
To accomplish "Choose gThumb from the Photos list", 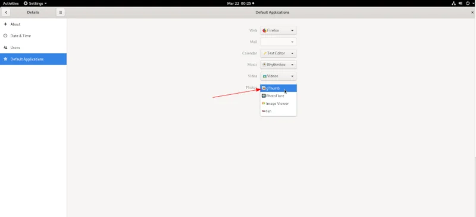I will (278, 88).
